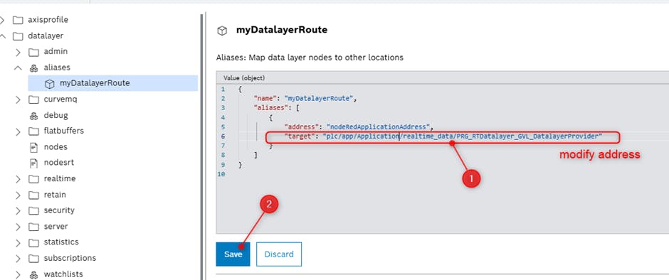Save the alias changes
669x280 pixels.
tap(233, 254)
